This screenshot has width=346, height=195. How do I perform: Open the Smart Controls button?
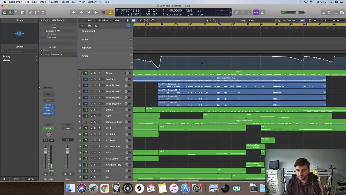[x=31, y=12]
